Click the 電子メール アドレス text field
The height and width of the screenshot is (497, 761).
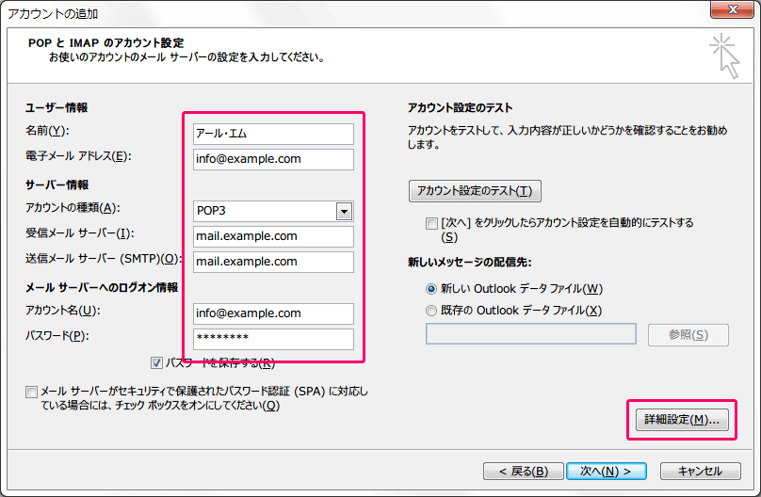pos(273,159)
